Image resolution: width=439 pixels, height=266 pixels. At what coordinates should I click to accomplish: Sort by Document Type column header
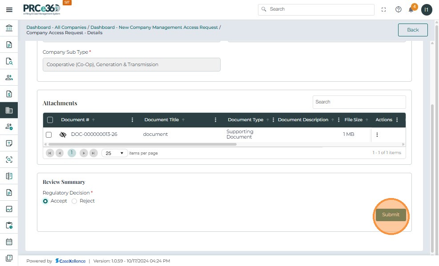pos(246,119)
